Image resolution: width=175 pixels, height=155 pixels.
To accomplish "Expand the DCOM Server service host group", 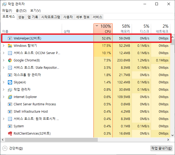I will pyautogui.click(x=4, y=53).
